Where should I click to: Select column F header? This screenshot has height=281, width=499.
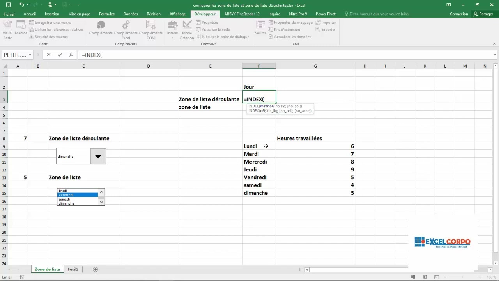click(x=259, y=66)
